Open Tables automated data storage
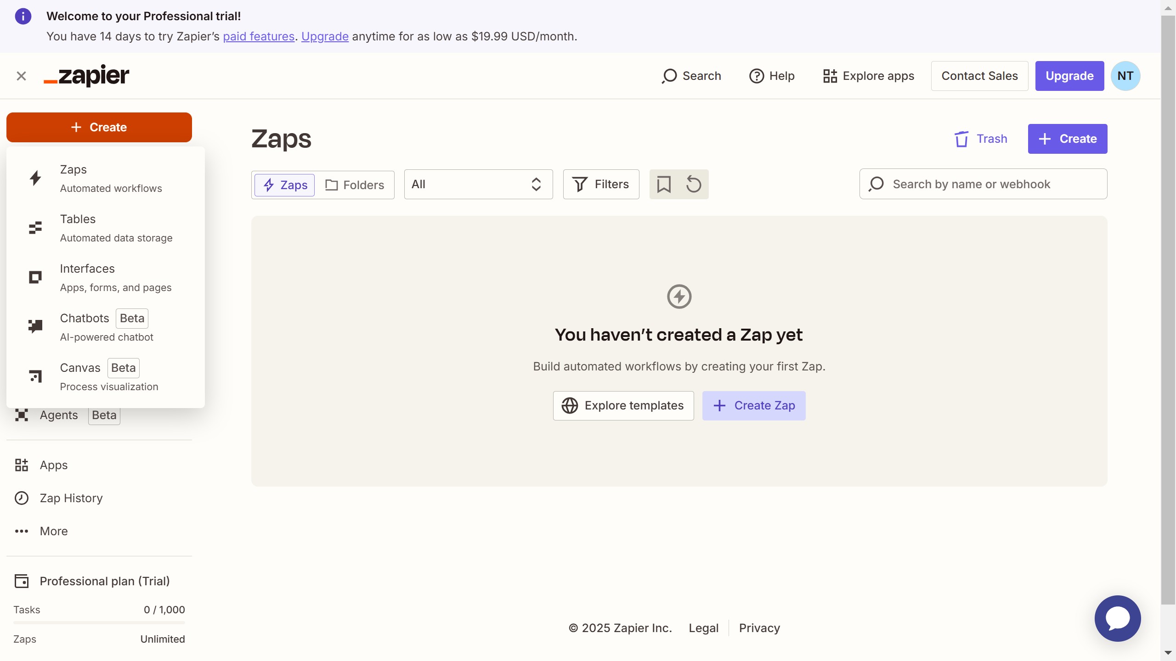Viewport: 1176px width, 661px height. (106, 228)
